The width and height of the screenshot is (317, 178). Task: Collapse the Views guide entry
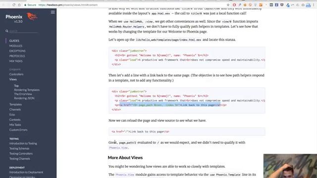pyautogui.click(x=13, y=79)
